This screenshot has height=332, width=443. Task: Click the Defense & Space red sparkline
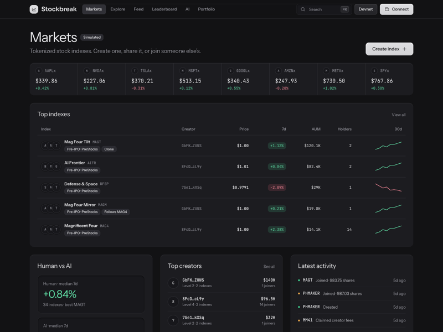pyautogui.click(x=389, y=188)
